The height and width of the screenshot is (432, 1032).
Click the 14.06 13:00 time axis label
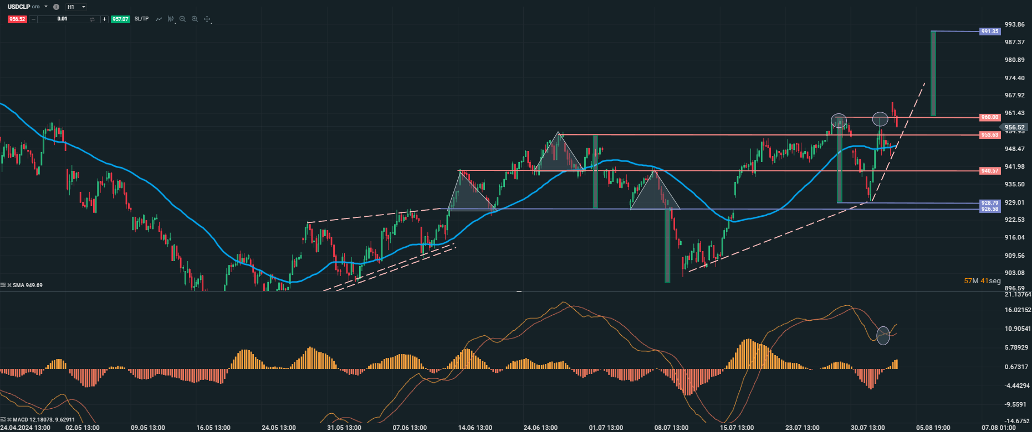click(x=475, y=428)
